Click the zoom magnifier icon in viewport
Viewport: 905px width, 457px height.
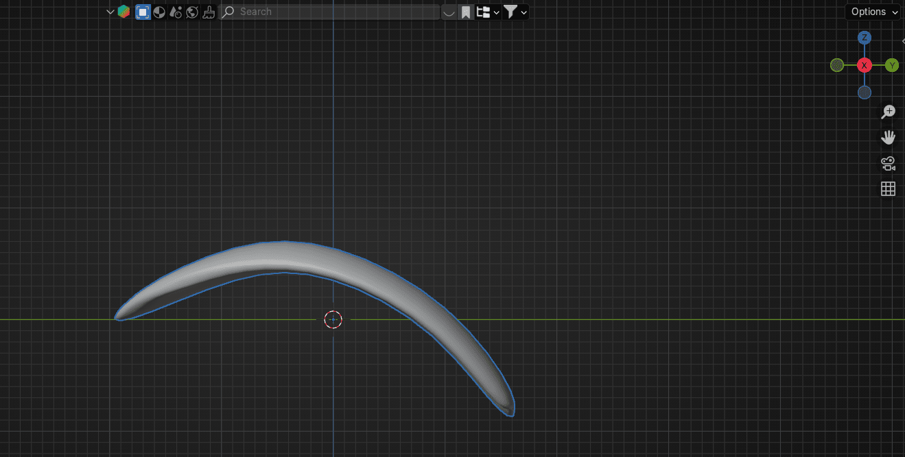coord(889,111)
